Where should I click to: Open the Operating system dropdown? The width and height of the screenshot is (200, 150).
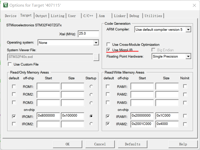point(96,43)
